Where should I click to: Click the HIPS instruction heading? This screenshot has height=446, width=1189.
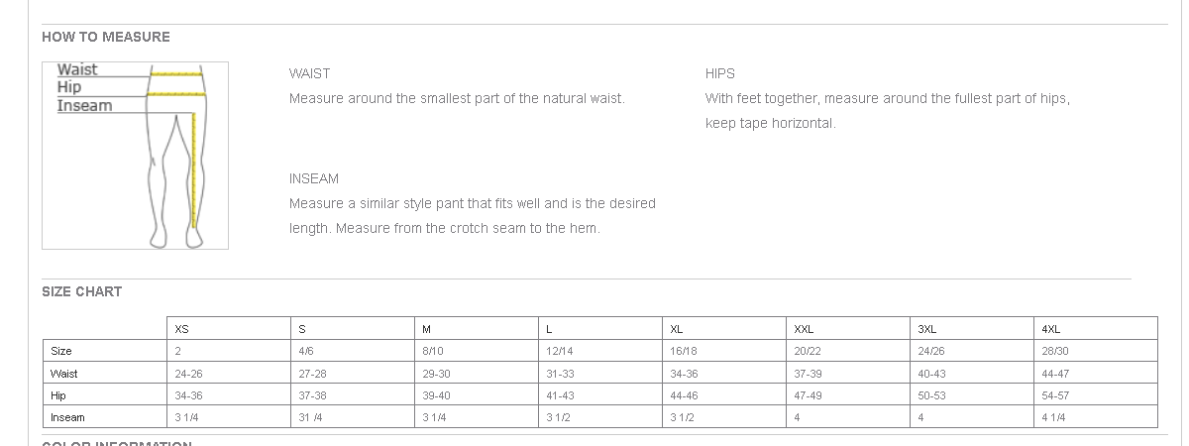pyautogui.click(x=720, y=73)
